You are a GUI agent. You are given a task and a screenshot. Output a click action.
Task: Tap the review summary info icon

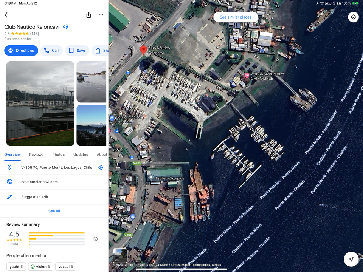(96, 239)
